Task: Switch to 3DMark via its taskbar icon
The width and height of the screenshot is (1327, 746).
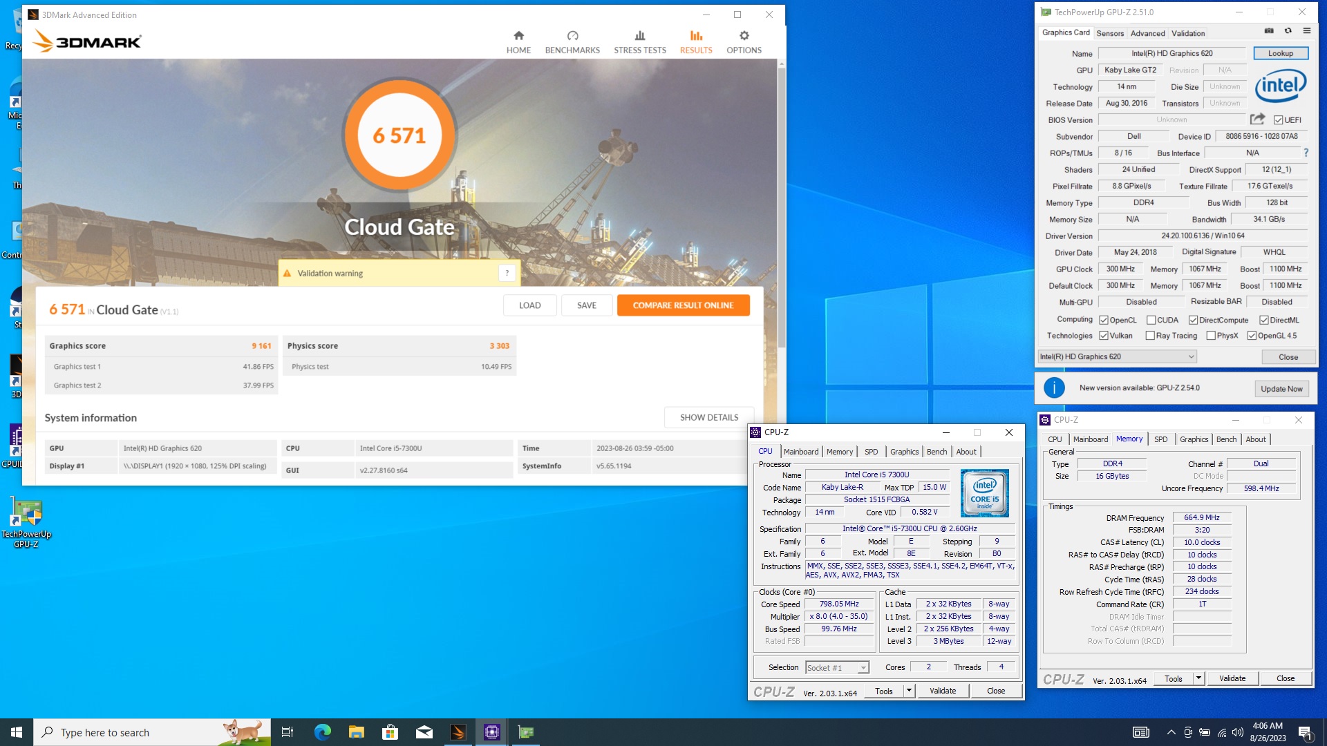Action: [x=458, y=732]
